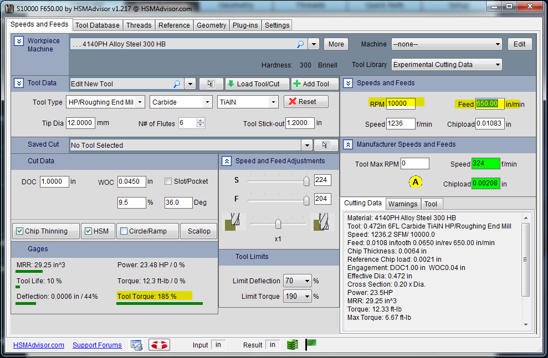The width and height of the screenshot is (548, 358).
Task: Collapse the Workpiece Machine section
Action: pos(18,41)
